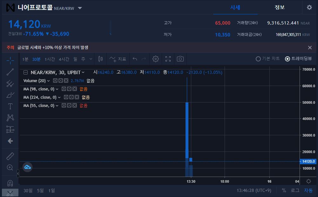
Task: Select the trend line drawing tool
Action: point(10,72)
